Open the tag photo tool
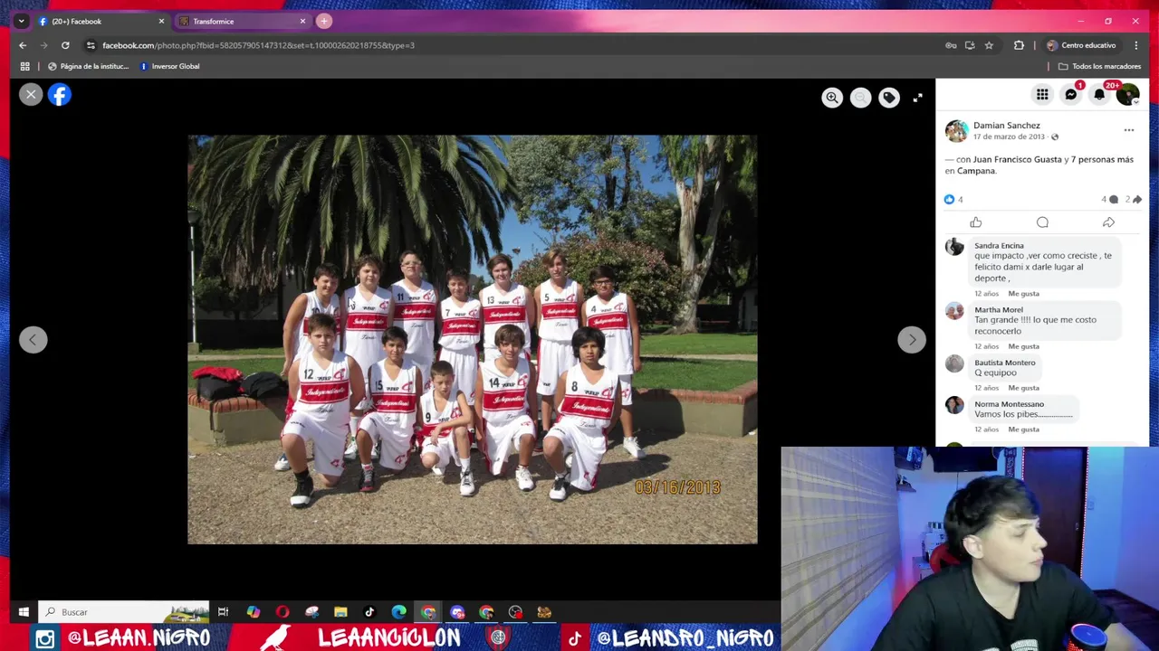The height and width of the screenshot is (651, 1159). [x=889, y=98]
